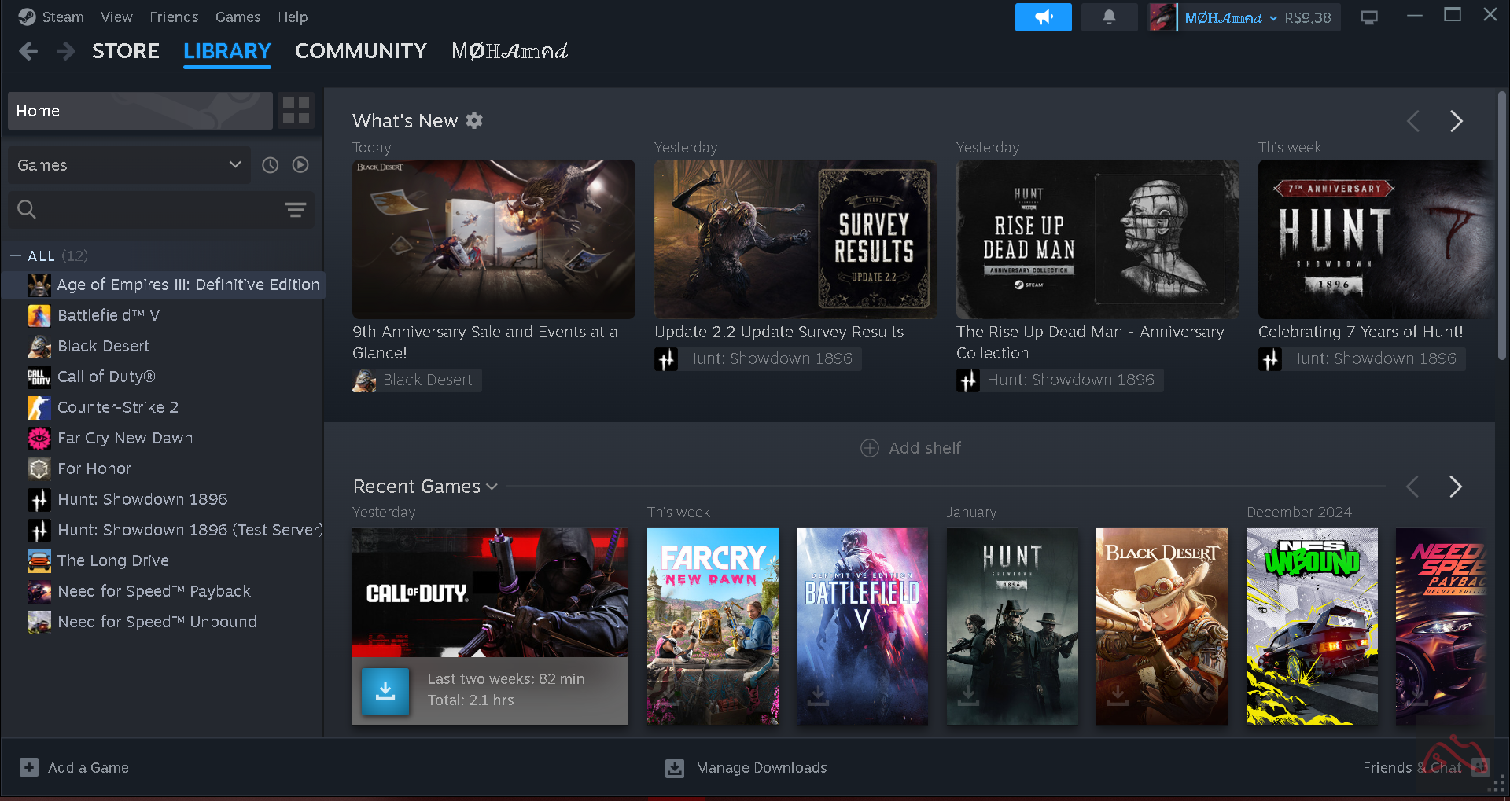Screen dimensions: 1510x801
Task: Open What's New settings gear
Action: [474, 120]
